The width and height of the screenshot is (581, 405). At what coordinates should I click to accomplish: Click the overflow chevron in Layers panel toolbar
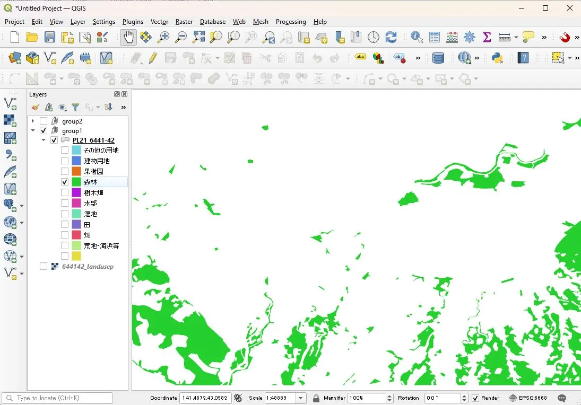coord(123,107)
